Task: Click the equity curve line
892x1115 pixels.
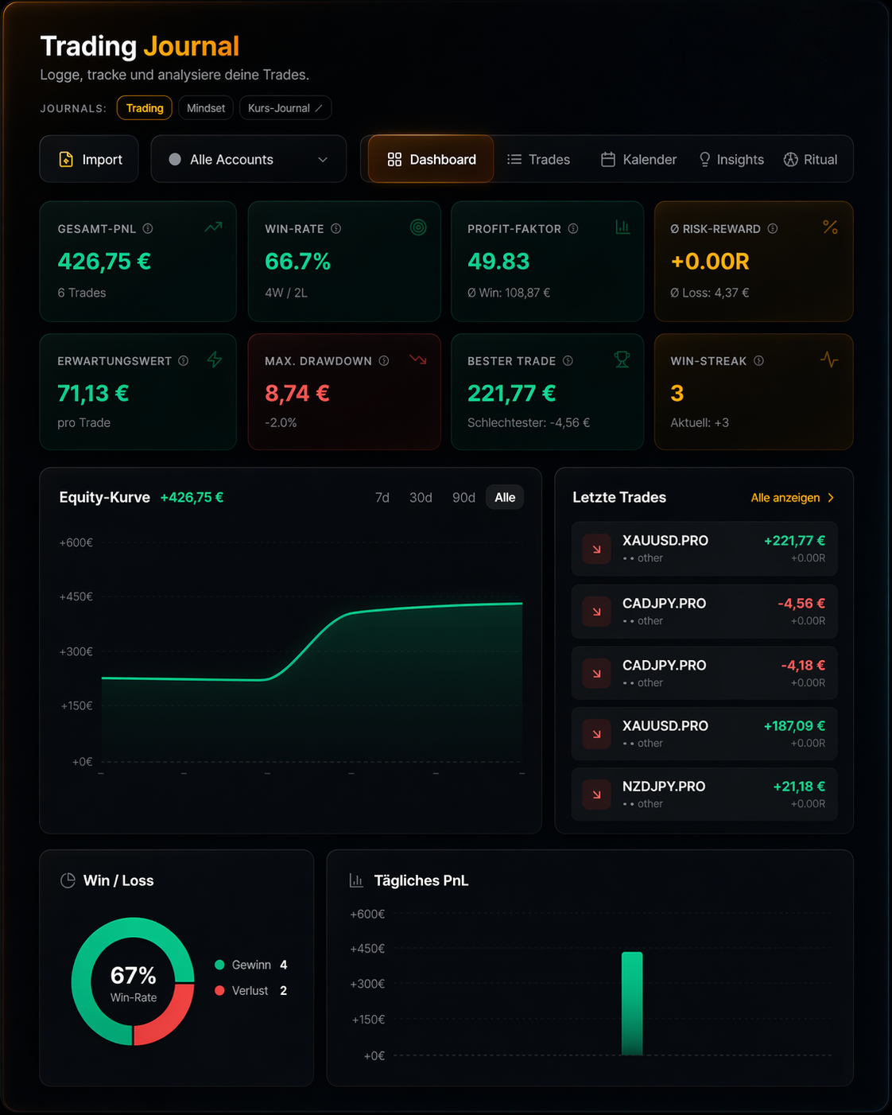Action: (x=312, y=641)
